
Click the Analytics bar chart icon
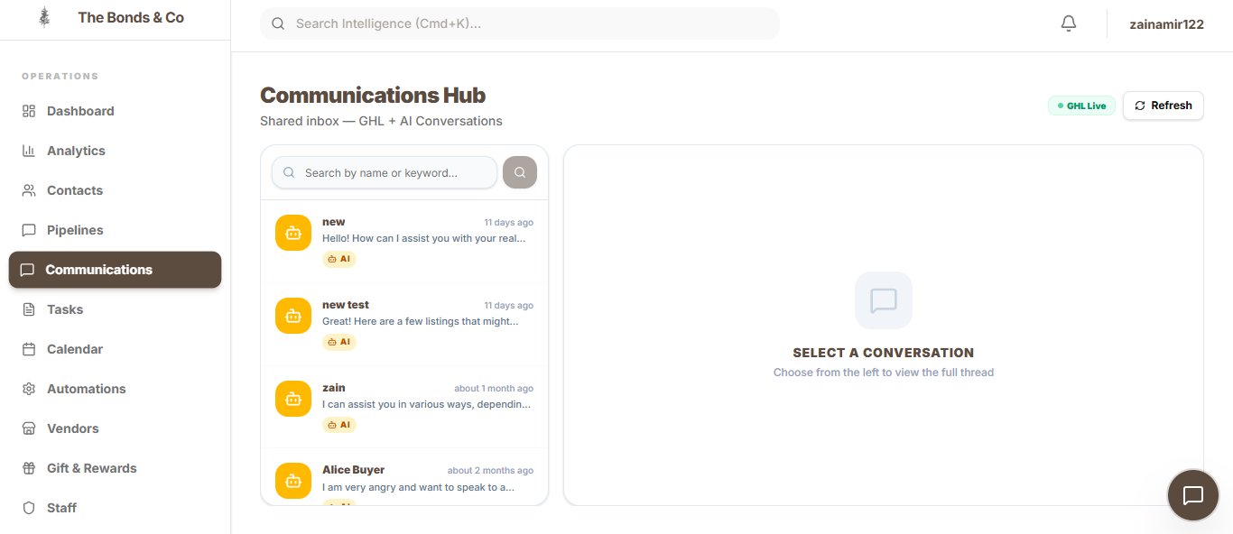point(29,151)
